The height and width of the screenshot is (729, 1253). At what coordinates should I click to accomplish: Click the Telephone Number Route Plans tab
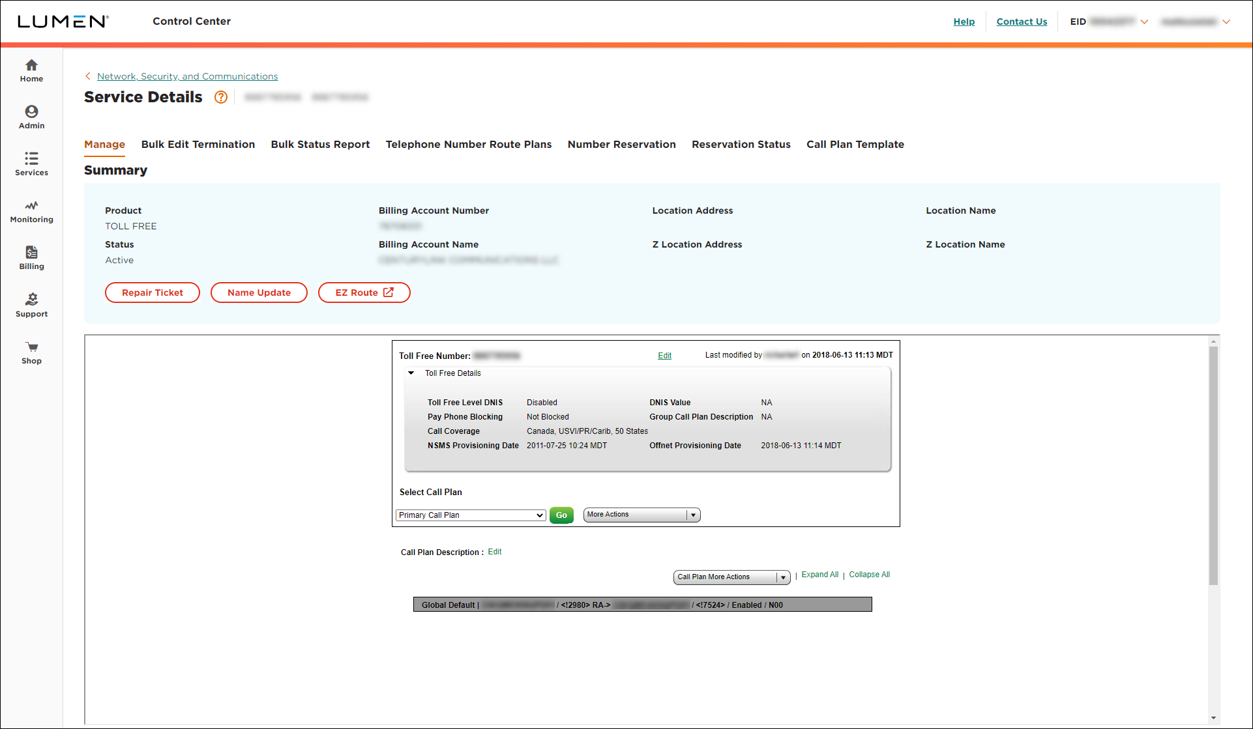(469, 144)
